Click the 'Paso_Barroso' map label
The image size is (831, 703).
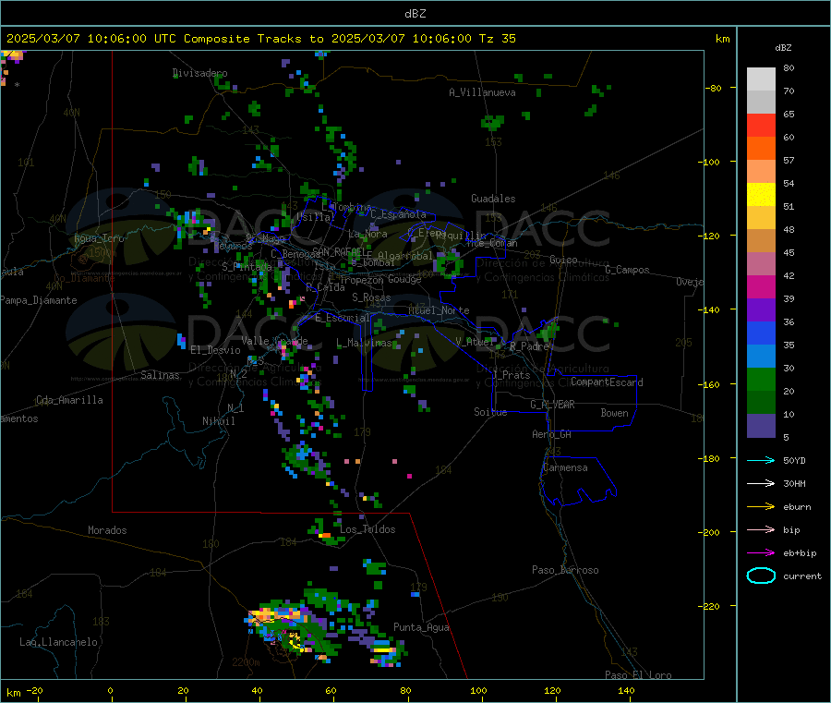(x=565, y=570)
